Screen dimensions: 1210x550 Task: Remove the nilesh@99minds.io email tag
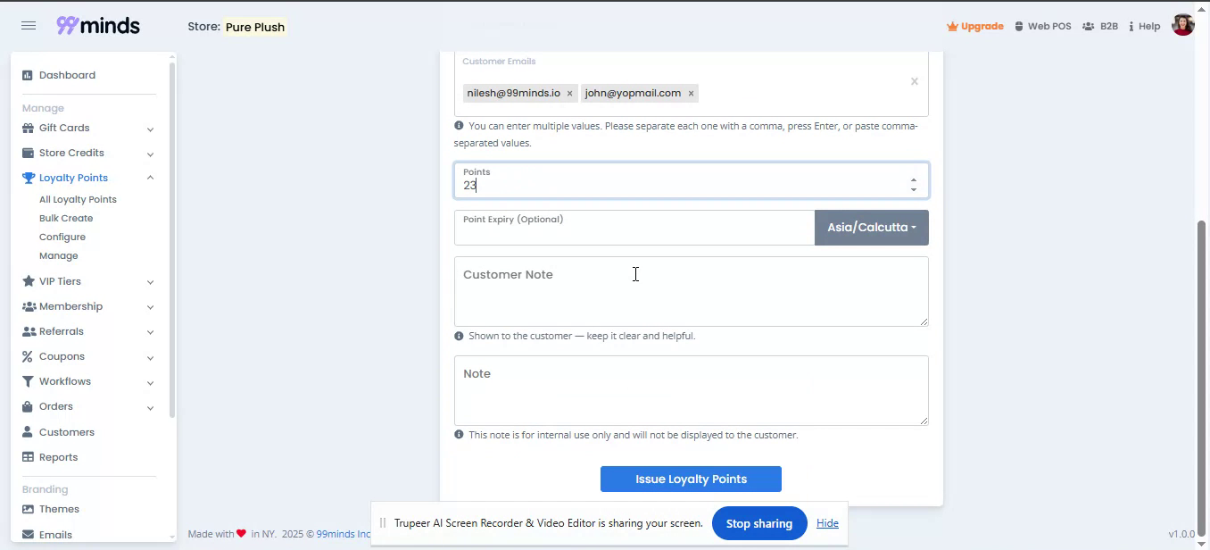tap(569, 94)
